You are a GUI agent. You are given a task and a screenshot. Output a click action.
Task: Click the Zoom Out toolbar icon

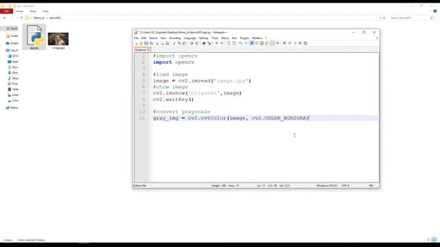[221, 43]
